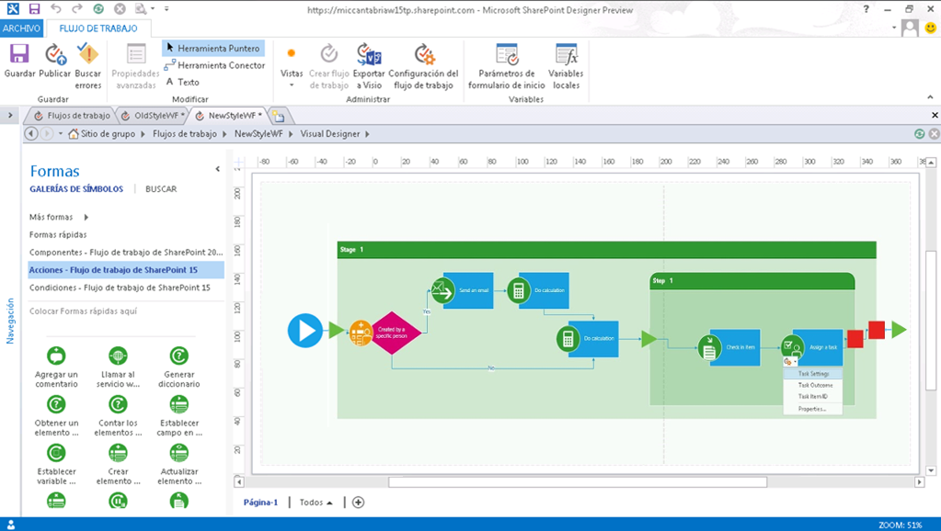Click the smiley feedback icon
The width and height of the screenshot is (941, 531).
pos(931,28)
